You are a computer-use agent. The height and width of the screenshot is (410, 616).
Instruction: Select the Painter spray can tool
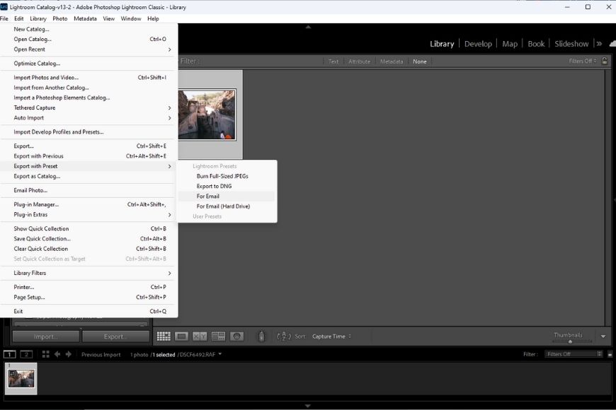coord(261,336)
